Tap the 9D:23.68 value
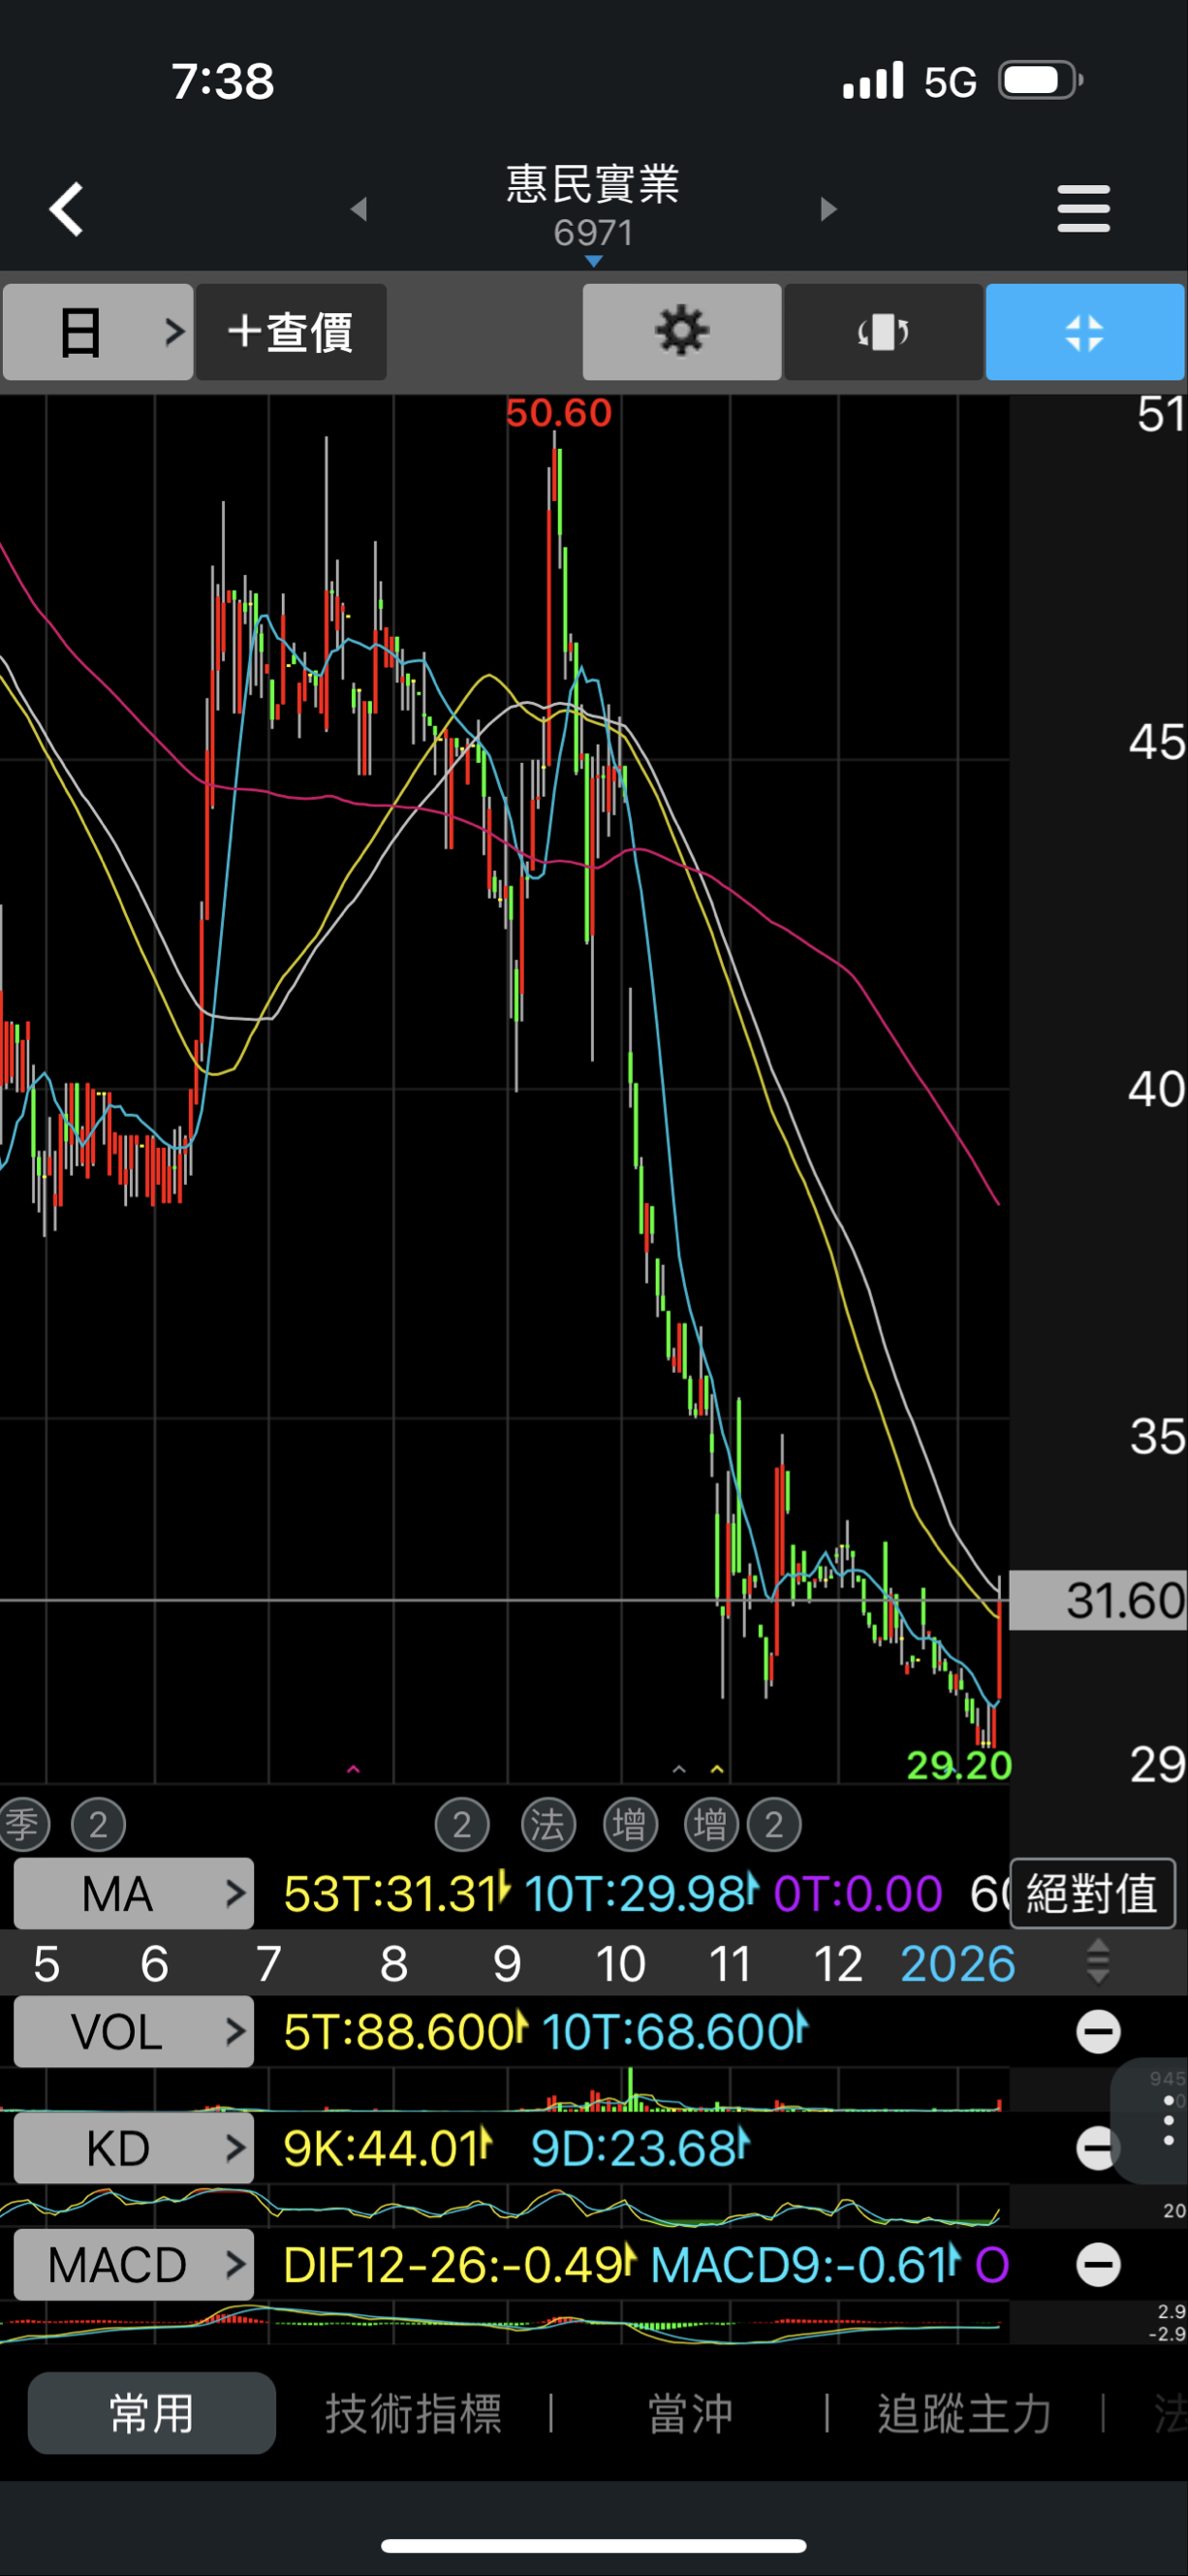This screenshot has height=2576, width=1188. coord(641,2147)
